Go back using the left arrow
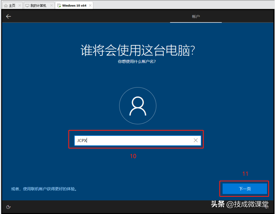Image resolution: width=275 pixels, height=214 pixels. [x=8, y=16]
